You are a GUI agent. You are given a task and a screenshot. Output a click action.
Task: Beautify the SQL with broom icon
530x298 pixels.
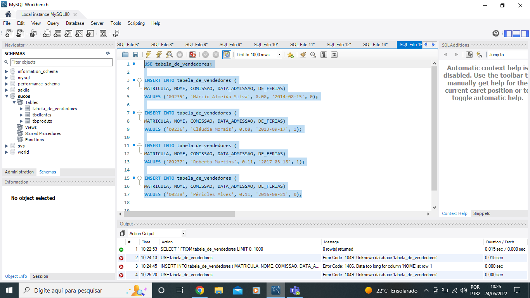pyautogui.click(x=303, y=55)
